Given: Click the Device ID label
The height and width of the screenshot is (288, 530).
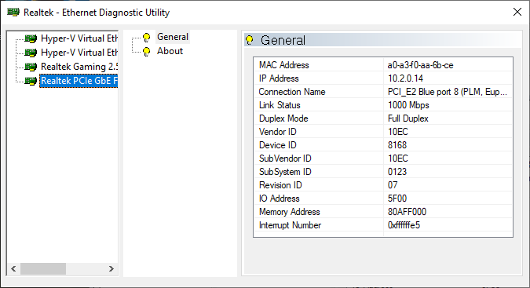Looking at the screenshot, I should [x=277, y=145].
